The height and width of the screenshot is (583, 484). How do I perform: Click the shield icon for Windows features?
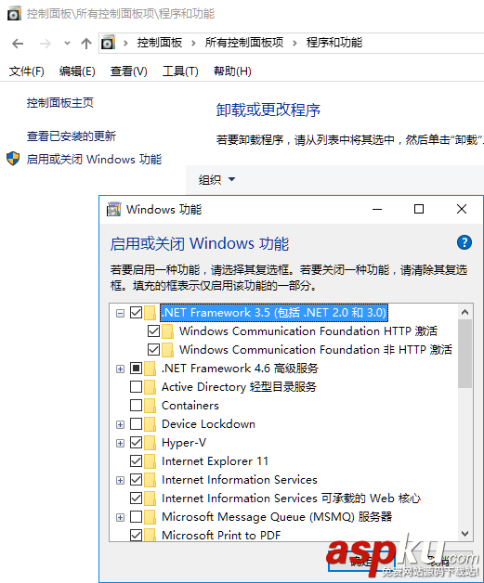13,159
